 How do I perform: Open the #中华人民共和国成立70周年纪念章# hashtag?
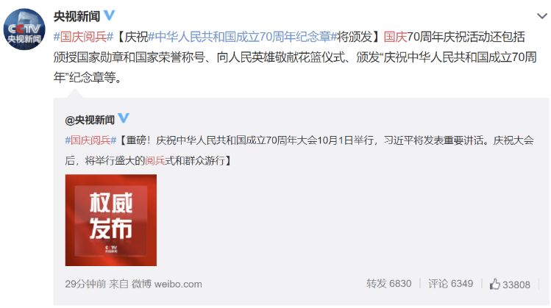click(x=243, y=37)
